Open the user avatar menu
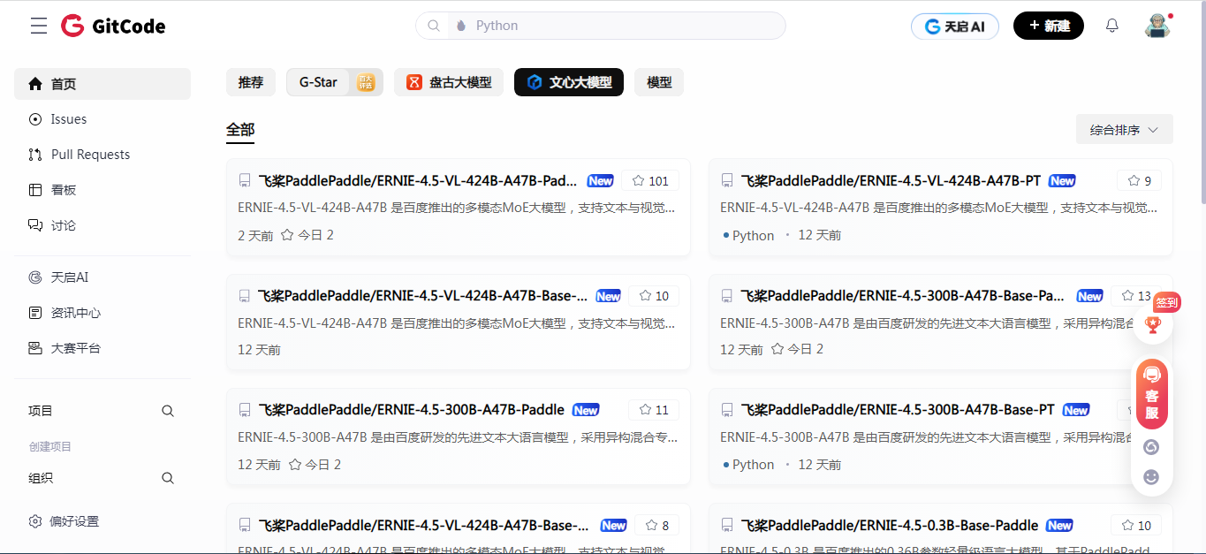This screenshot has height=554, width=1206. coord(1157,26)
